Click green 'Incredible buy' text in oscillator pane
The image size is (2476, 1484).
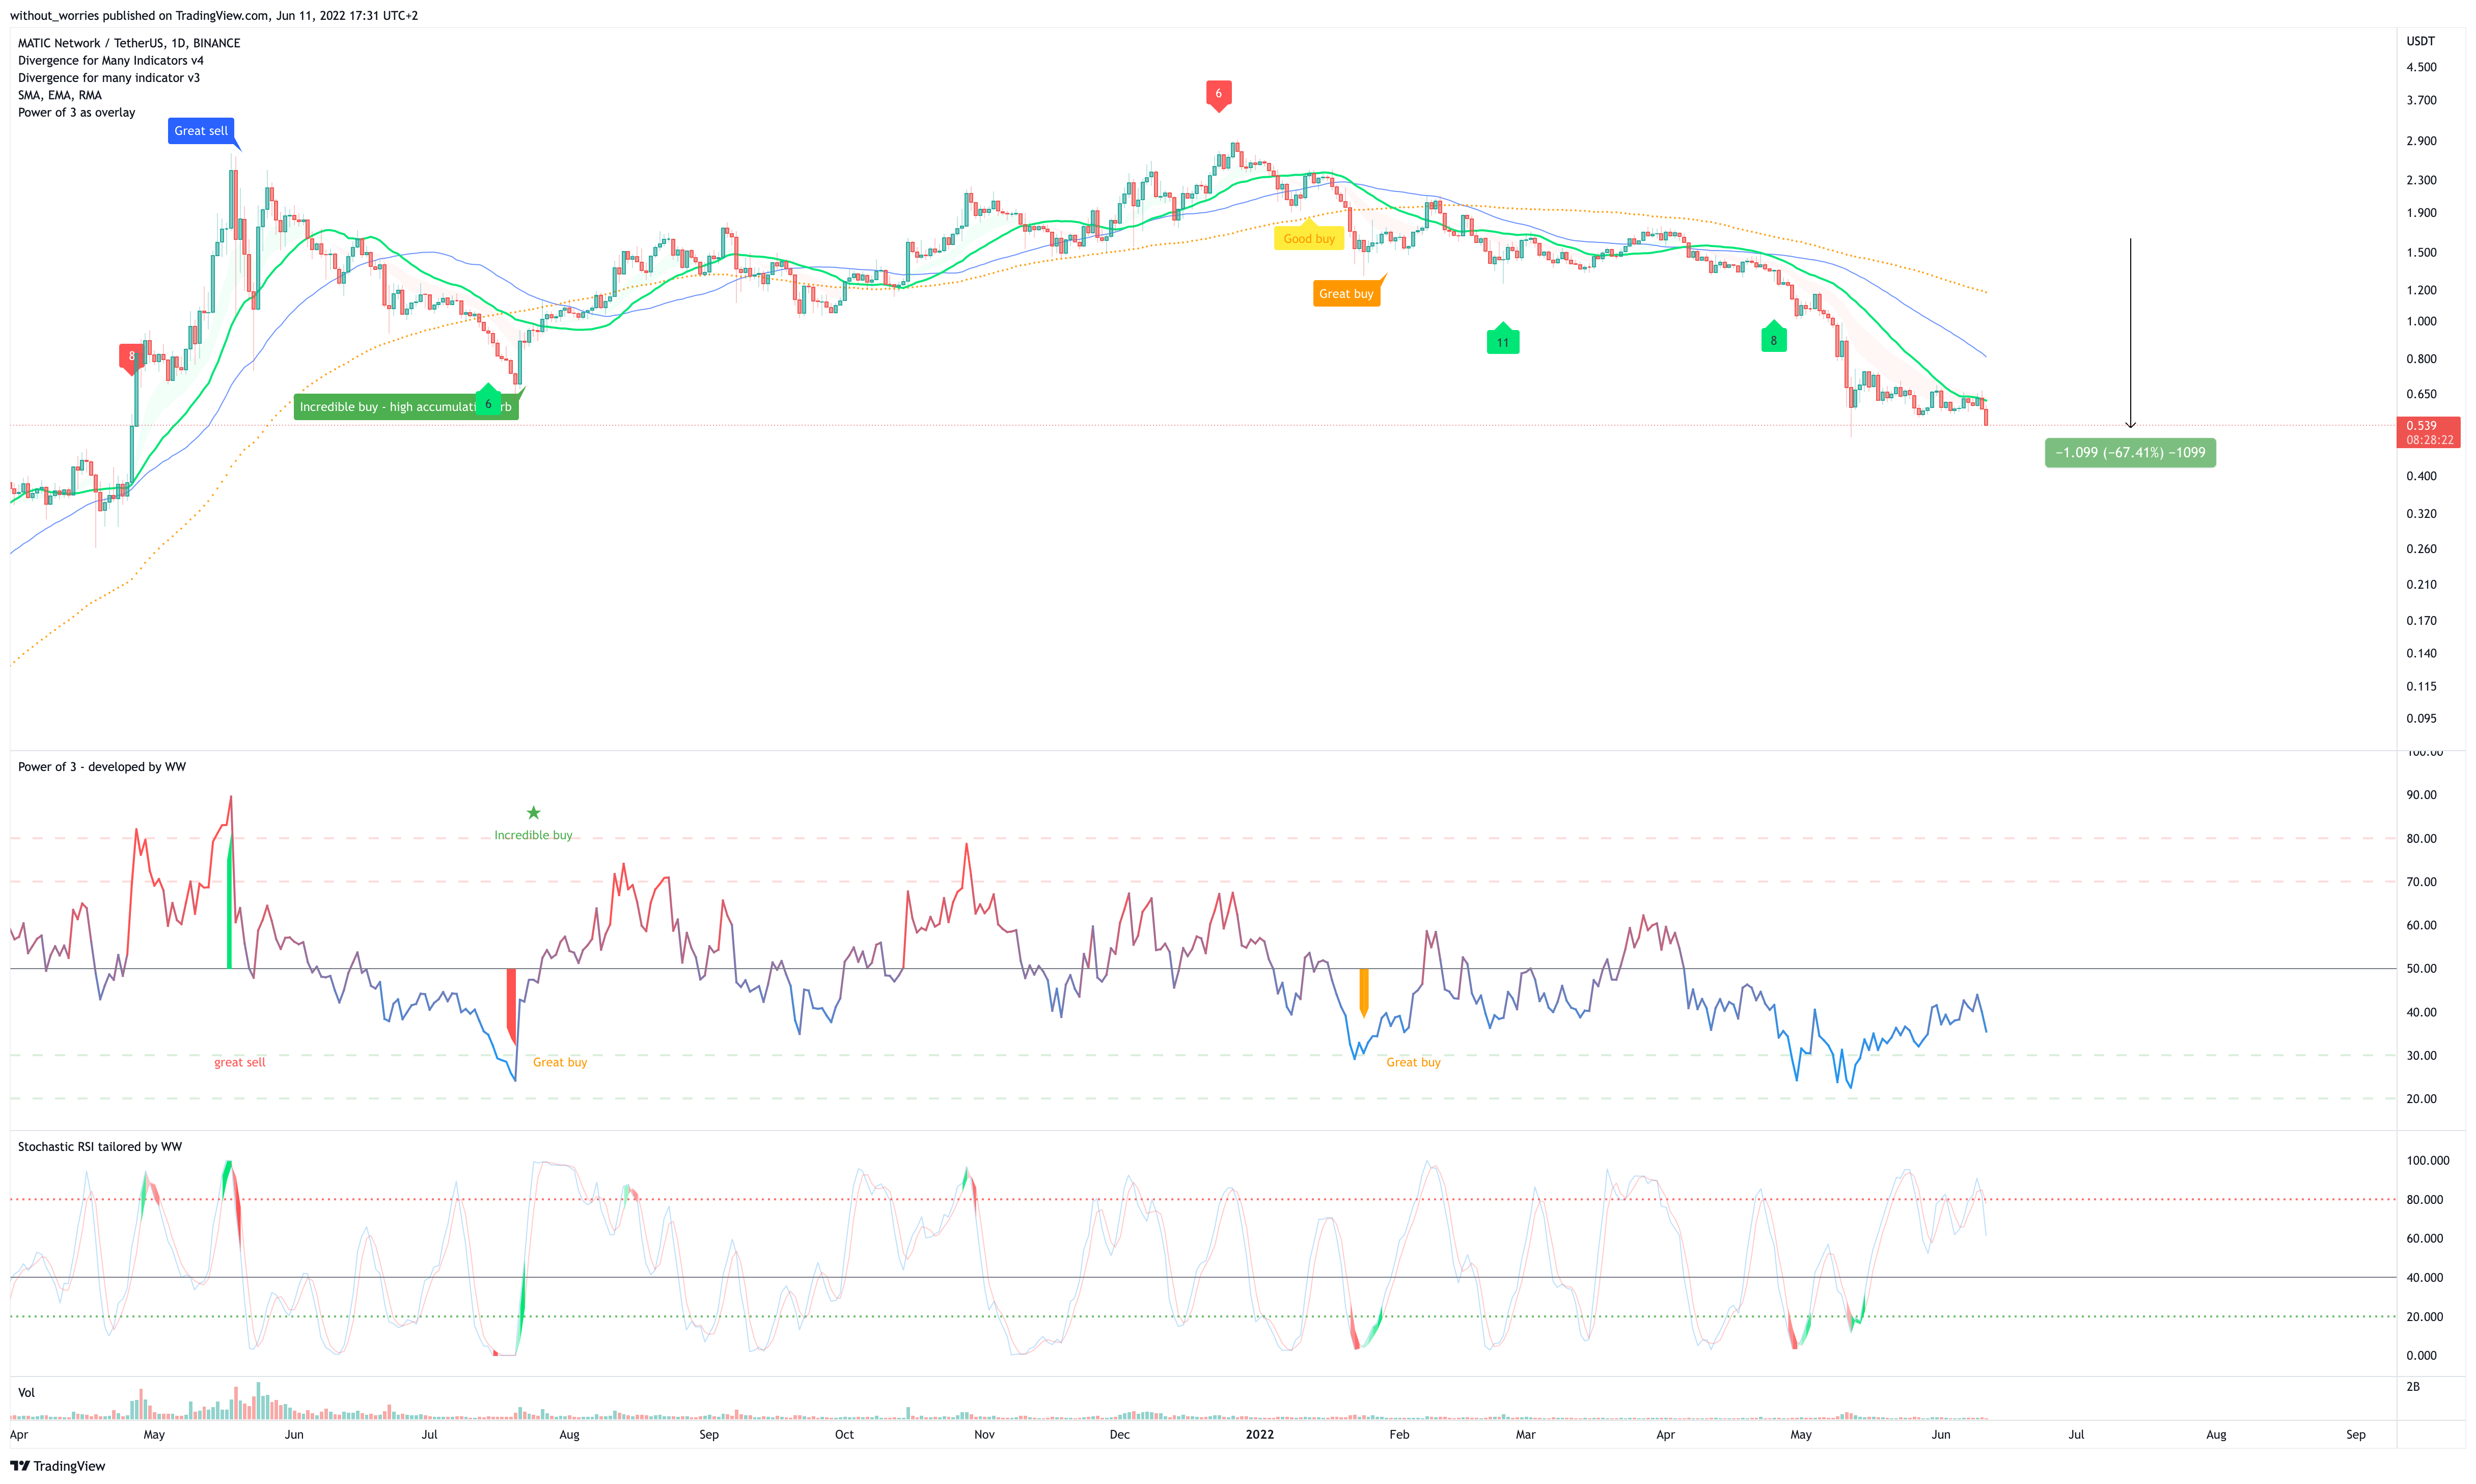pos(533,835)
